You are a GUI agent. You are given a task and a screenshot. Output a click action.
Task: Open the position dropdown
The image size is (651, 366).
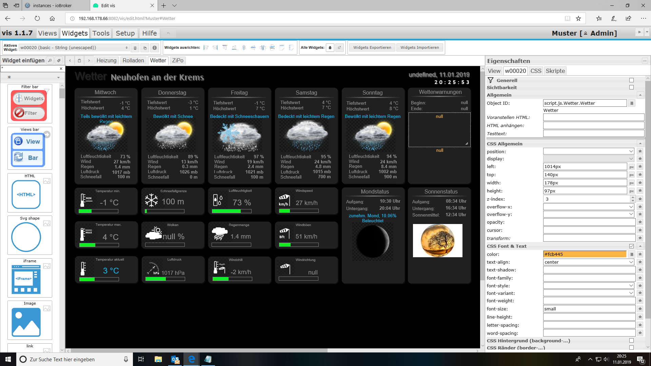coord(589,151)
